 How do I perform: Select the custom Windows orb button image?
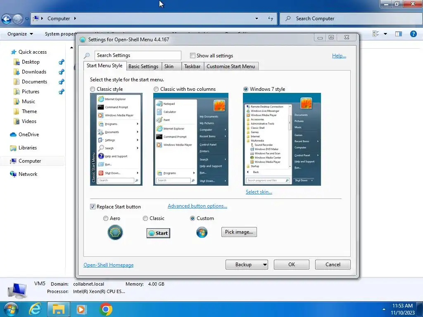202,232
